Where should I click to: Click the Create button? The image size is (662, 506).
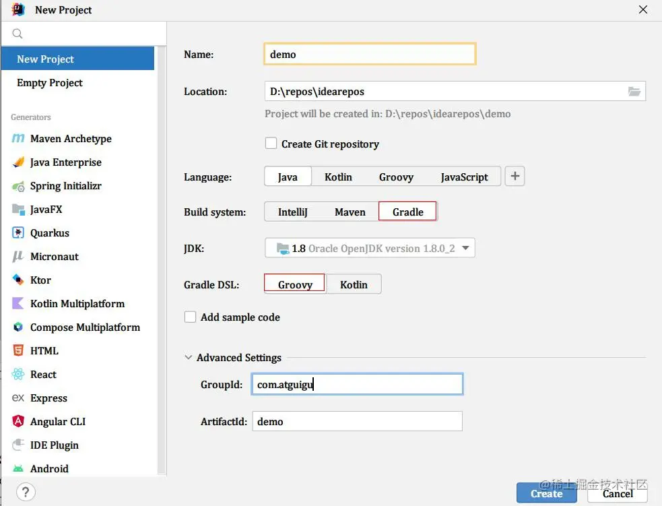546,493
